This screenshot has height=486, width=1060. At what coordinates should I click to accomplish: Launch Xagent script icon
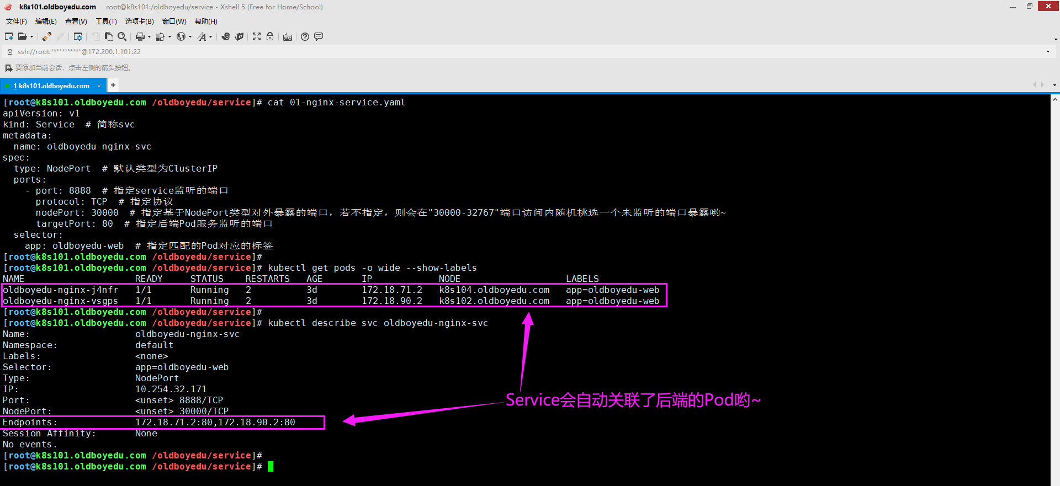click(239, 36)
